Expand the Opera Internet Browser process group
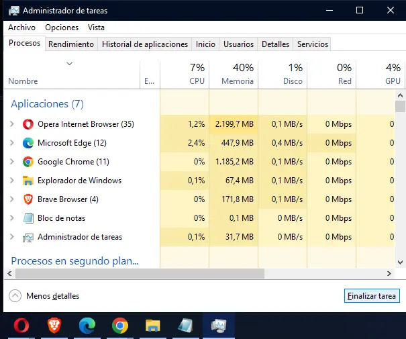 12,124
